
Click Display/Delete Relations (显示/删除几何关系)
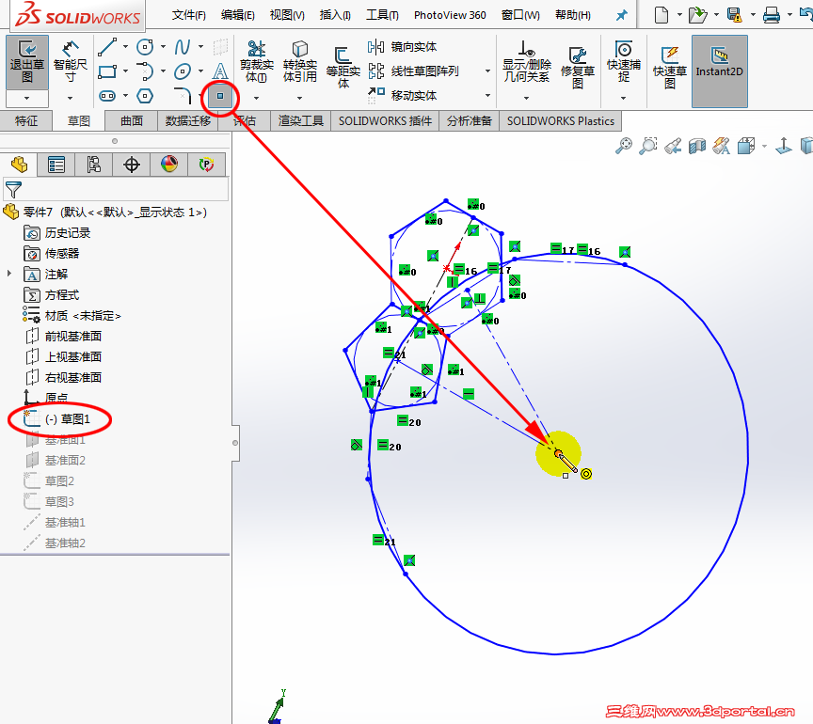click(527, 62)
